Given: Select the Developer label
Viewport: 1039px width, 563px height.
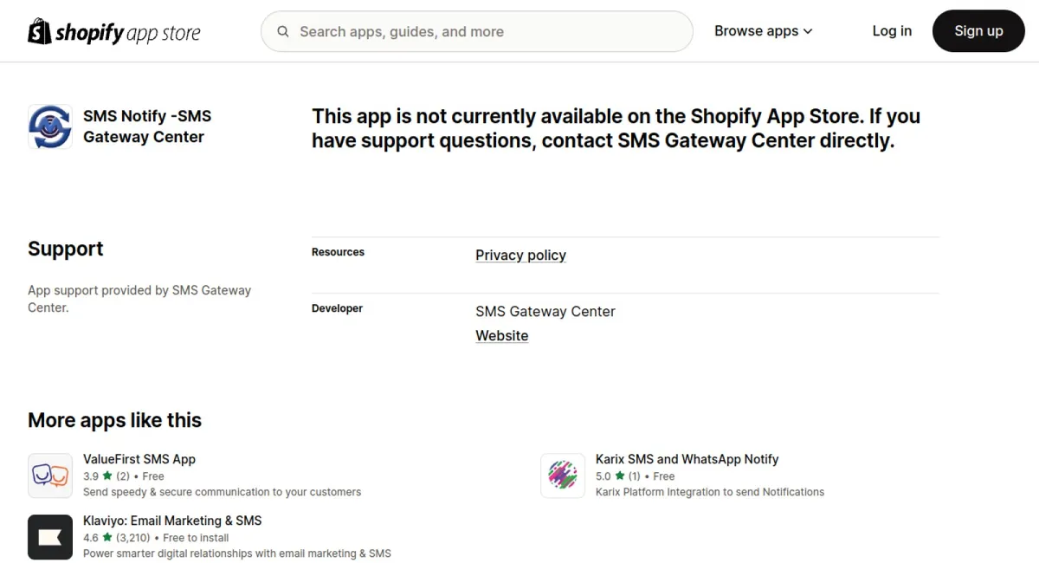Looking at the screenshot, I should pos(337,308).
